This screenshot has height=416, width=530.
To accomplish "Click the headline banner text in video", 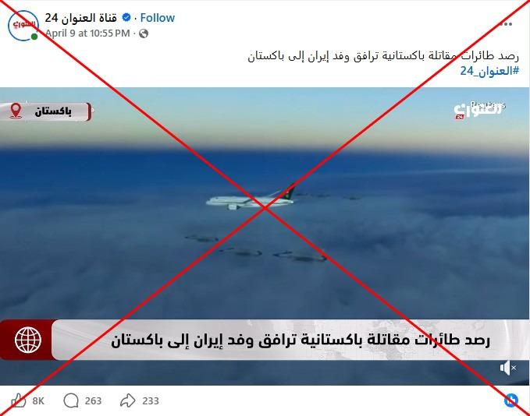I will (x=301, y=340).
